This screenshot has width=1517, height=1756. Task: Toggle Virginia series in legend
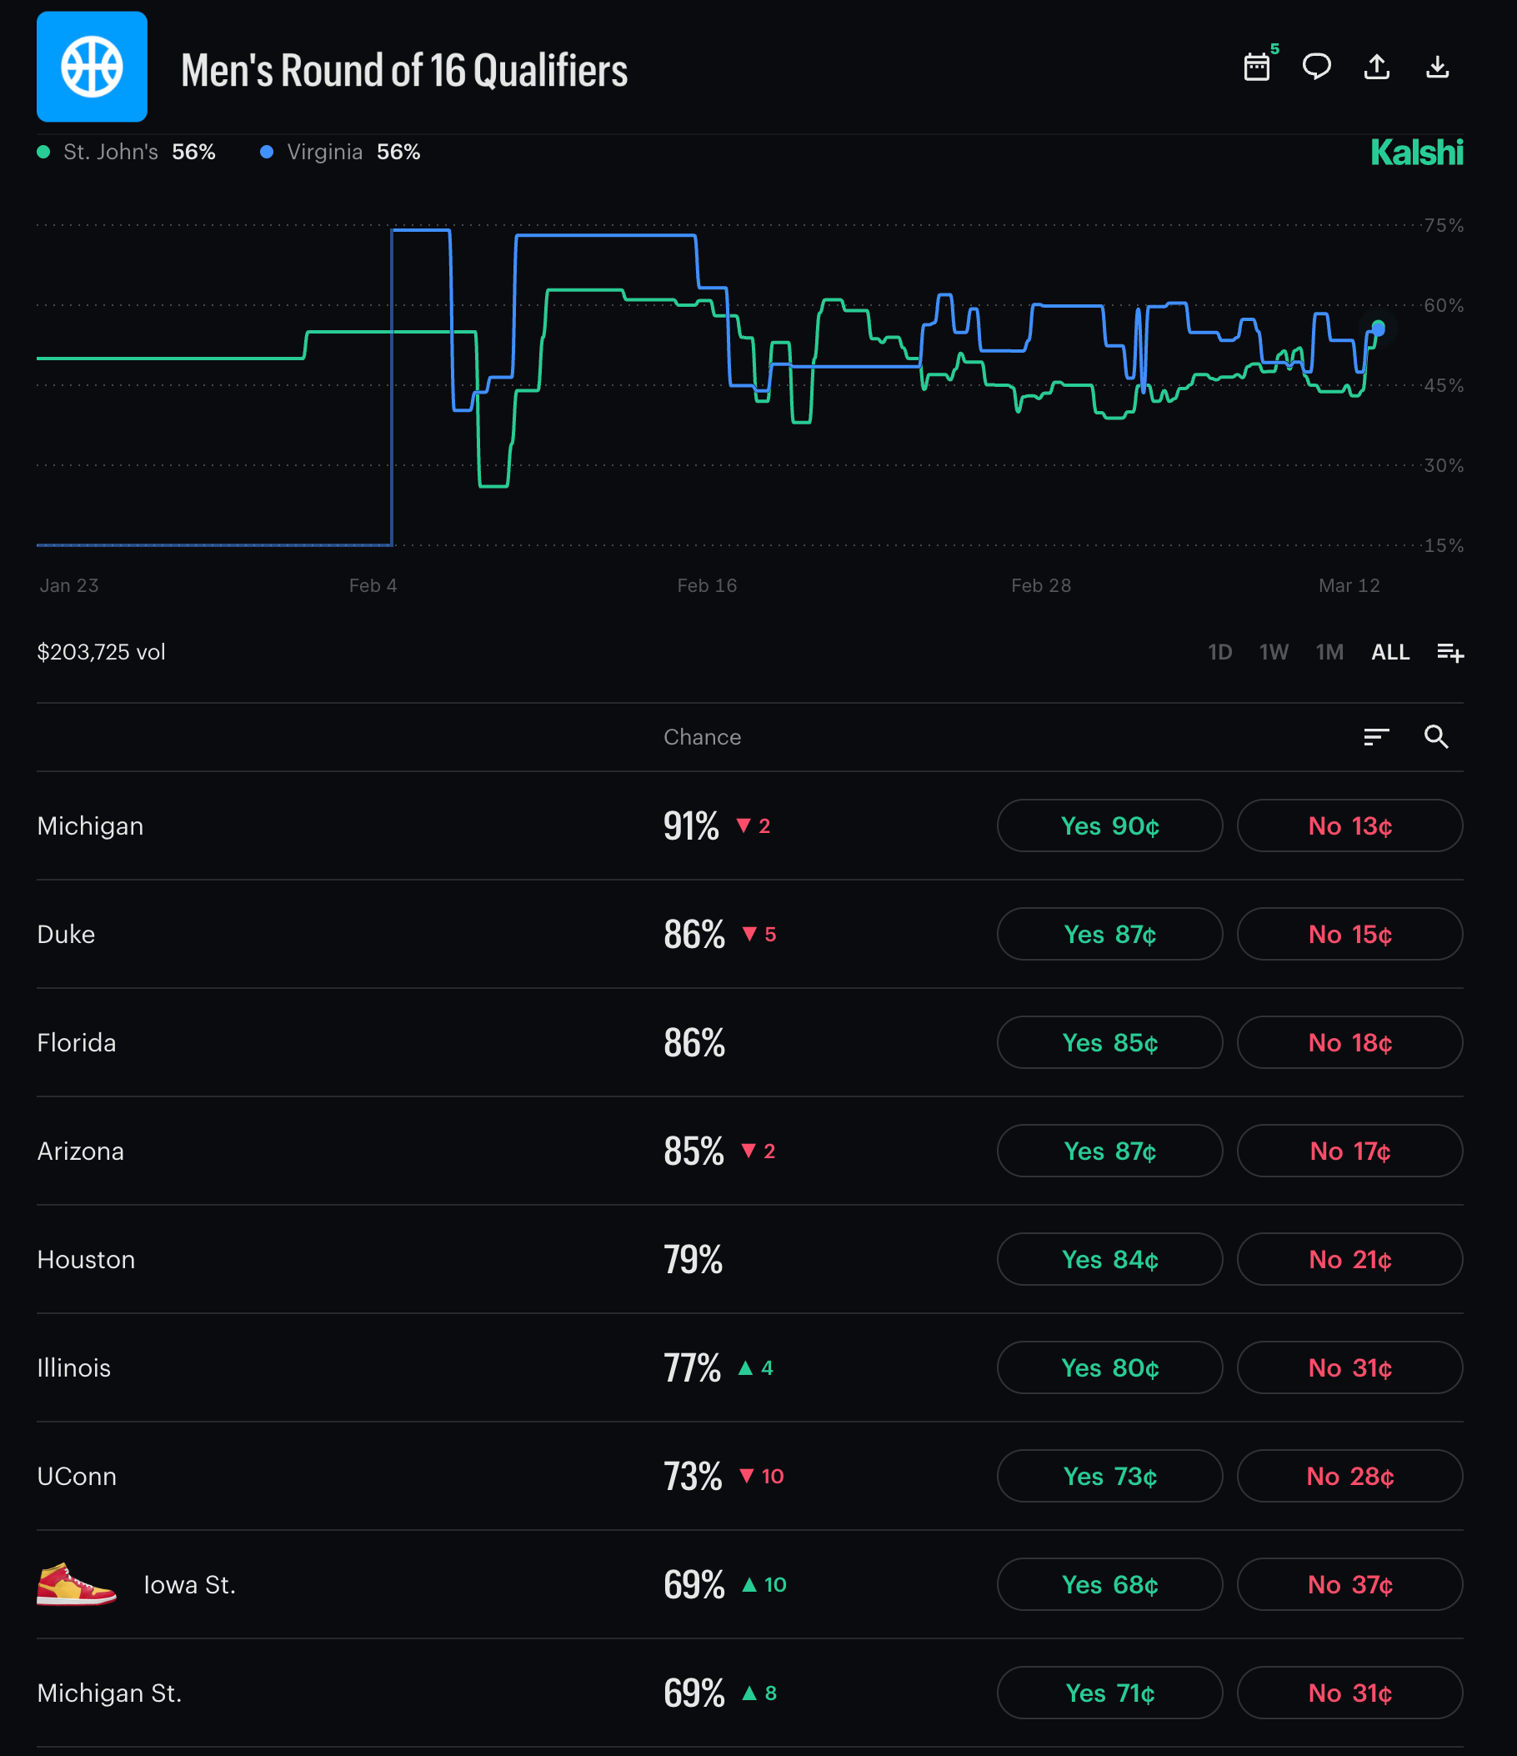339,152
